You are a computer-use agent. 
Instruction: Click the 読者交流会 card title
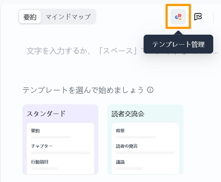[128, 114]
